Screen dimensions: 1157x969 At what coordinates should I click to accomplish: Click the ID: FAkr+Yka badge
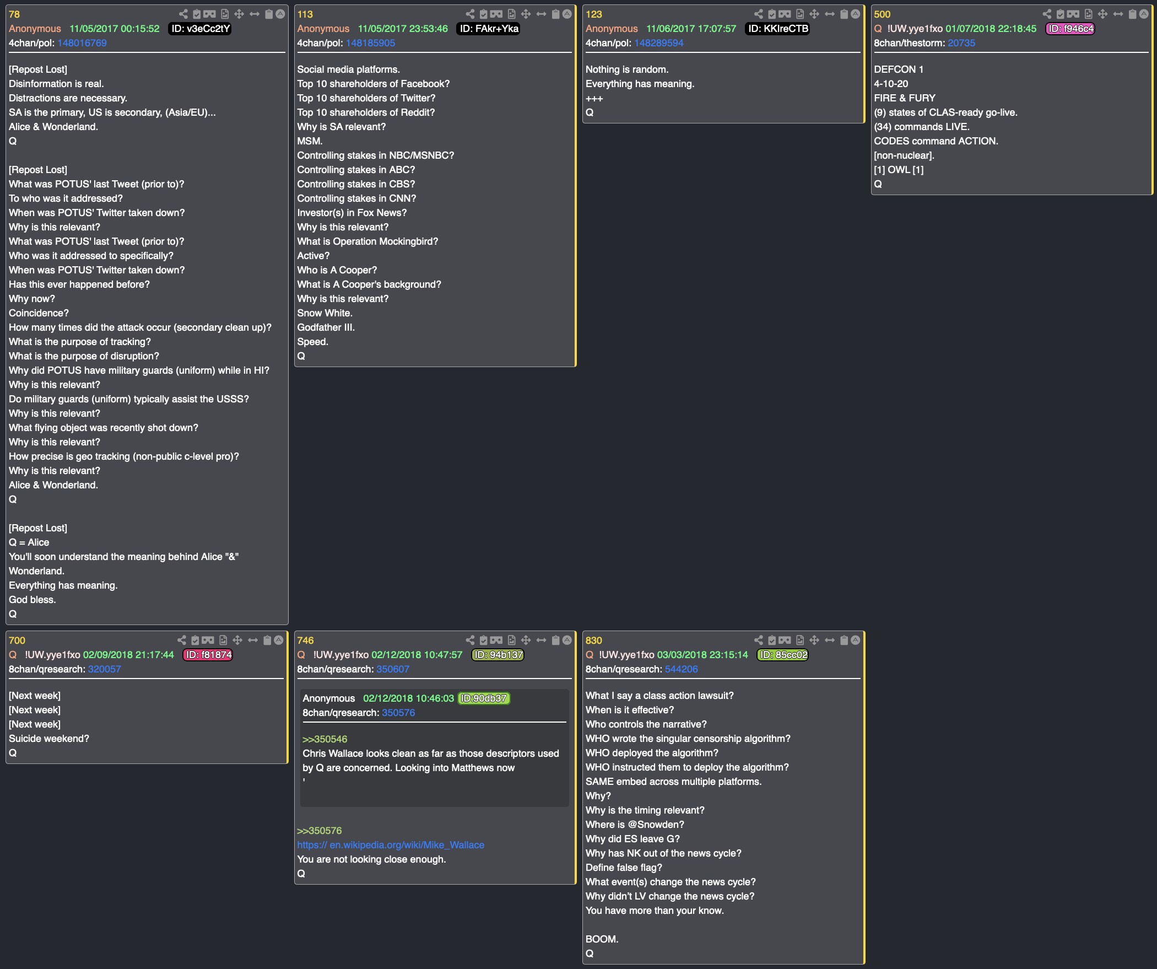tap(489, 29)
